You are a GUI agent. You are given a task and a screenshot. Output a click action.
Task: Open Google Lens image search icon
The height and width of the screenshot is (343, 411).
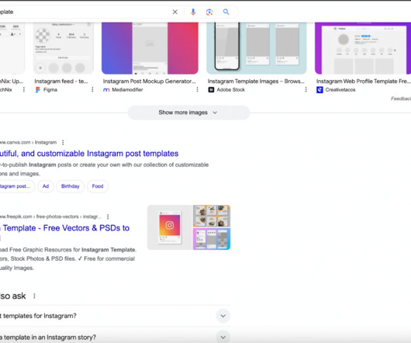pos(209,12)
